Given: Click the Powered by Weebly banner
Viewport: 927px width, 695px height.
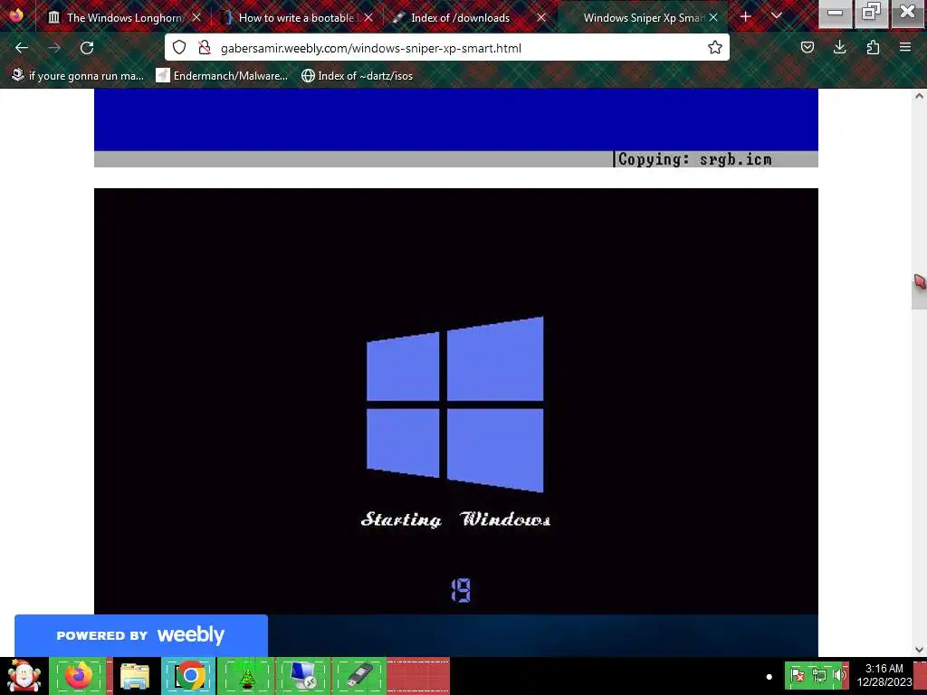Looking at the screenshot, I should point(140,635).
